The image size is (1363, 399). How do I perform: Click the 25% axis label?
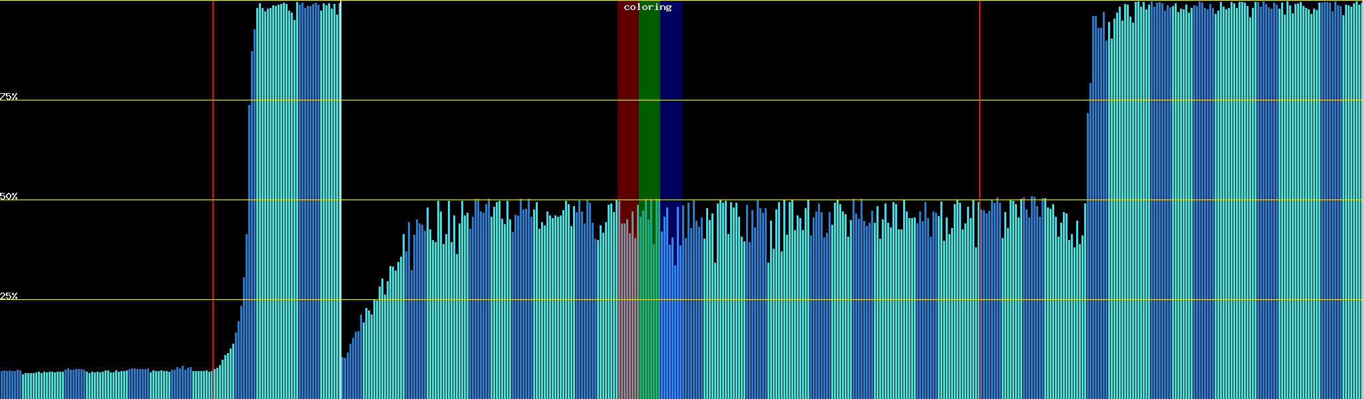coord(9,296)
